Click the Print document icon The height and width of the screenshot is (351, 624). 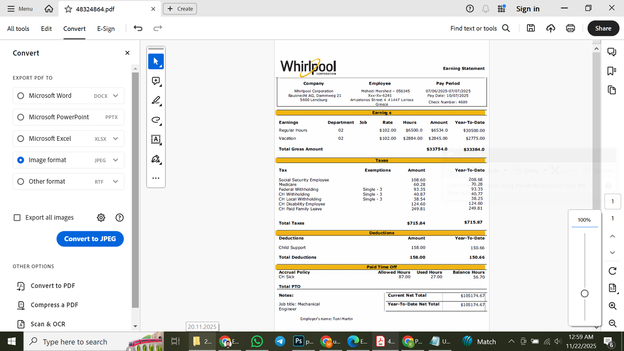[570, 28]
